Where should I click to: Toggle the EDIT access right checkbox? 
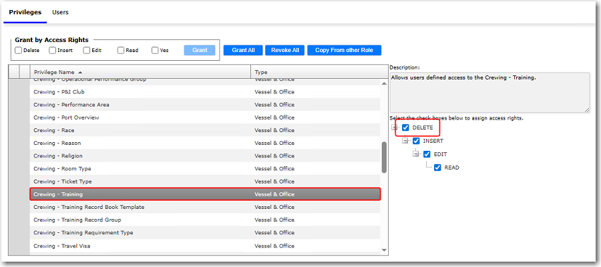click(x=427, y=154)
